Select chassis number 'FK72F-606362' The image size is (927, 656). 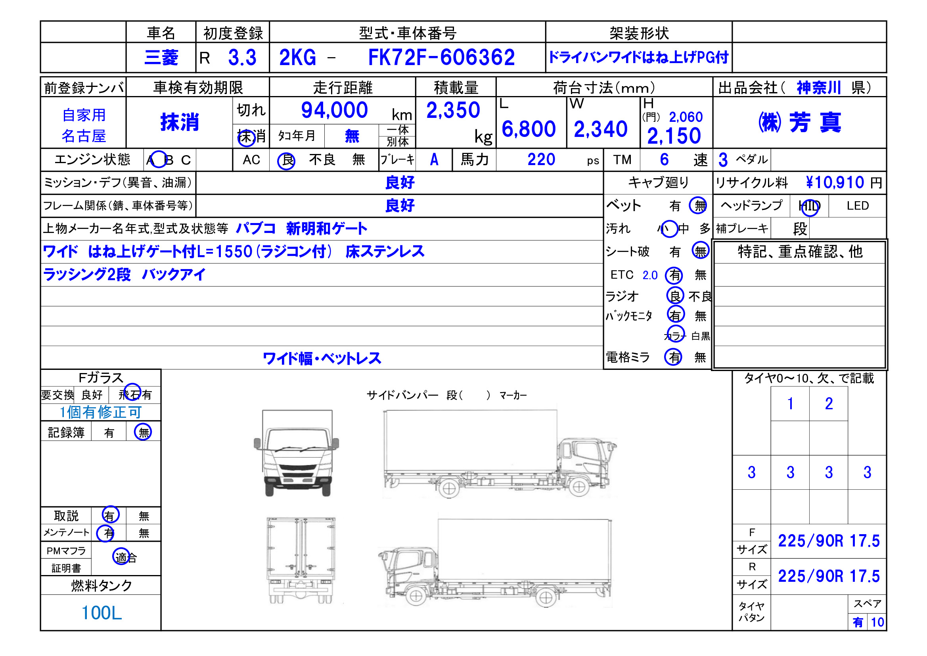click(x=441, y=58)
